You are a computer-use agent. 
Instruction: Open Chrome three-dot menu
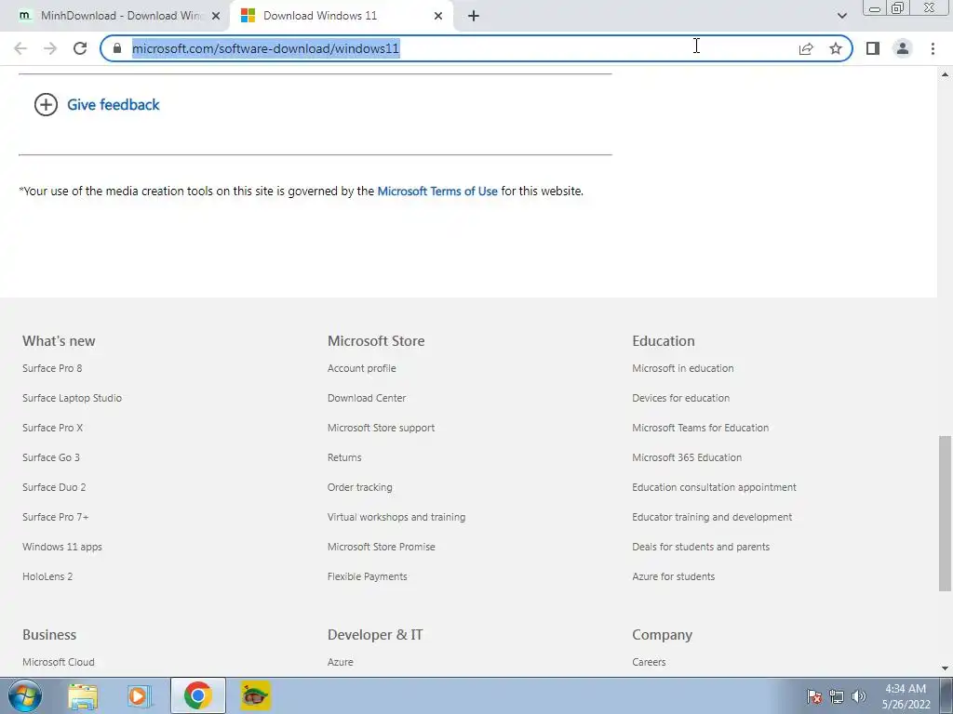click(933, 48)
